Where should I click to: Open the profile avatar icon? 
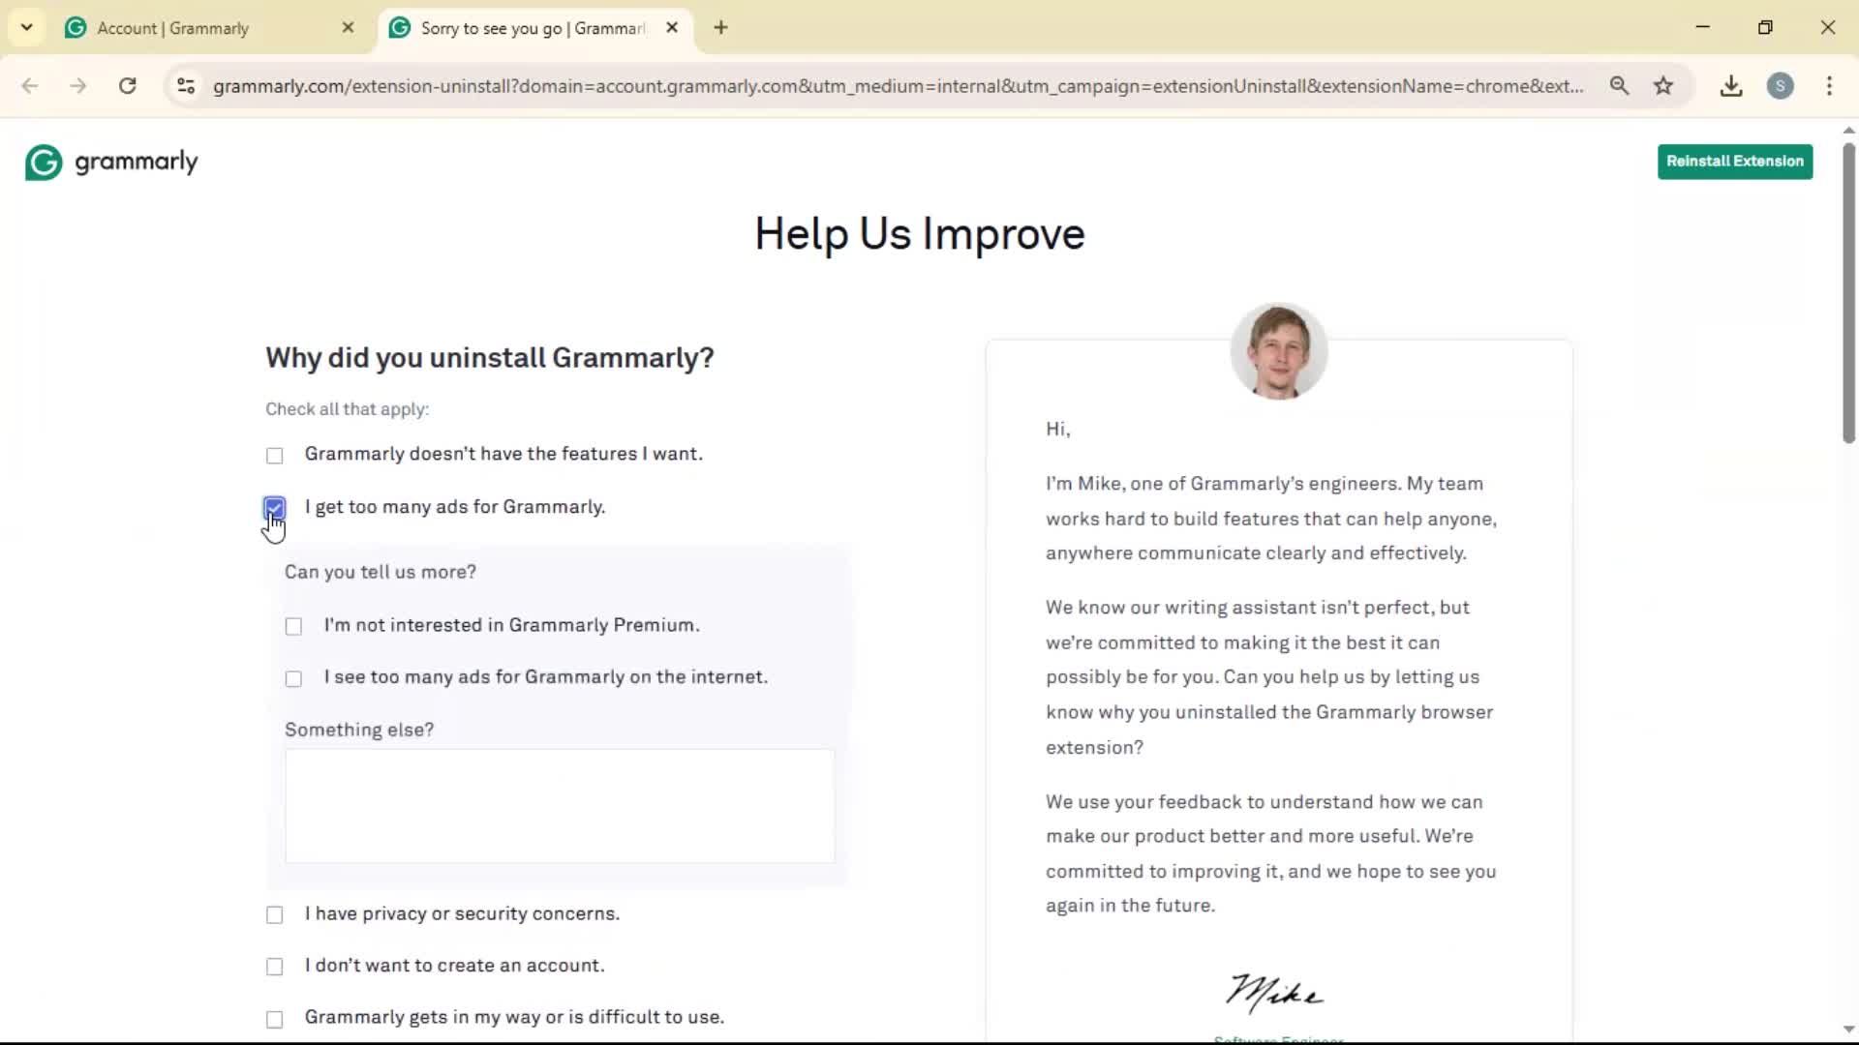(x=1780, y=86)
